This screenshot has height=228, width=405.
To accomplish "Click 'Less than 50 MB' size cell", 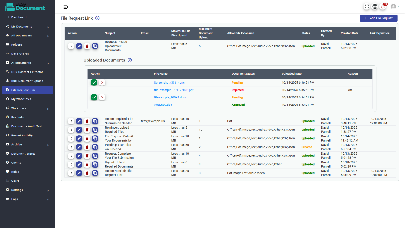I will point(180,147).
